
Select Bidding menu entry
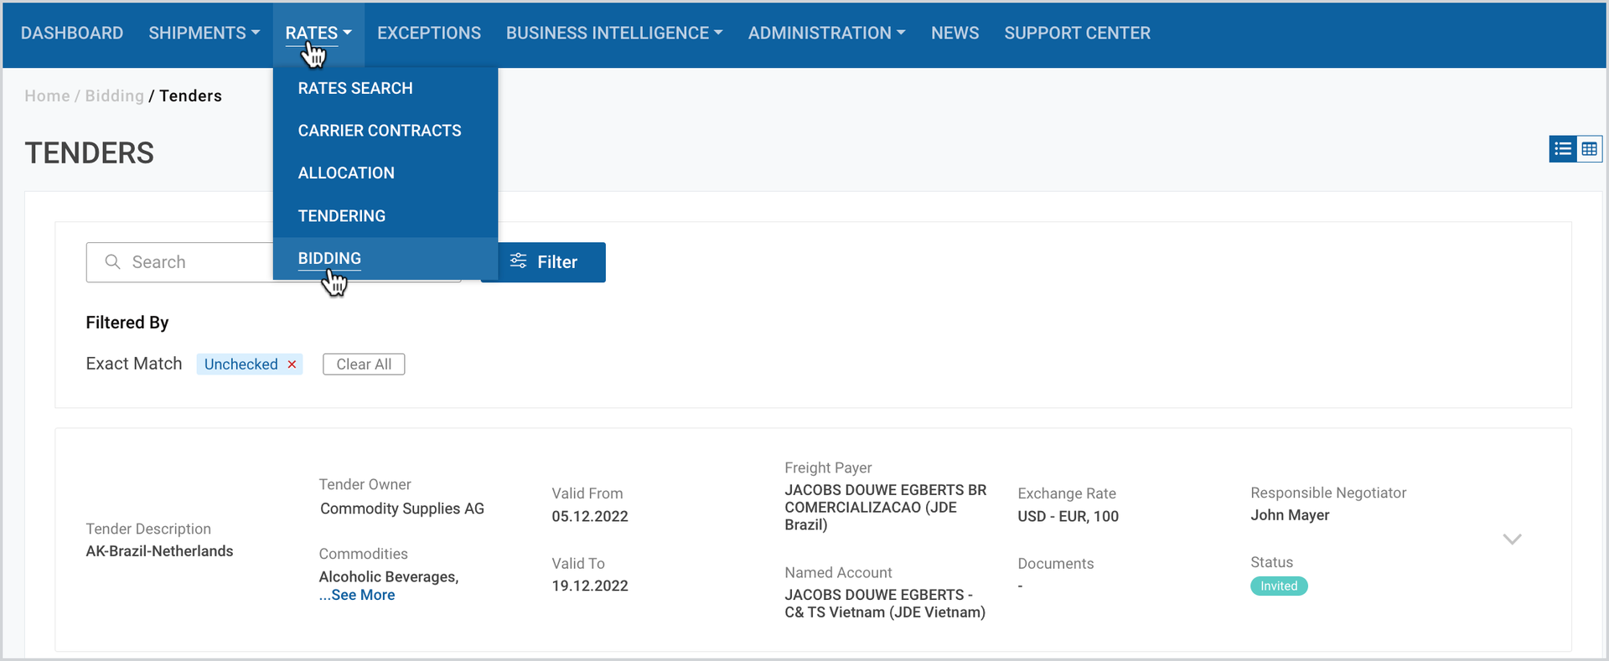[385, 259]
